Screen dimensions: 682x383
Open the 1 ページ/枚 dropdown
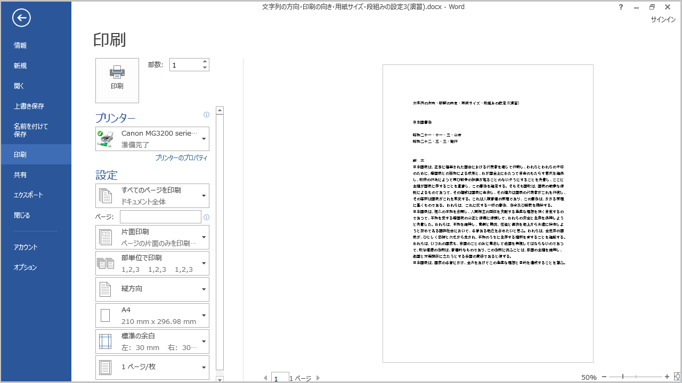152,368
